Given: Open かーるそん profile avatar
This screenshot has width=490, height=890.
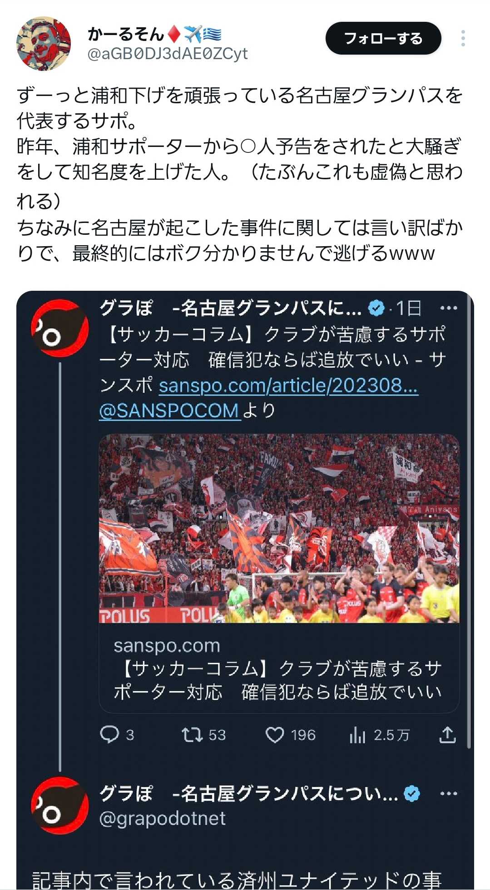Looking at the screenshot, I should tap(44, 44).
